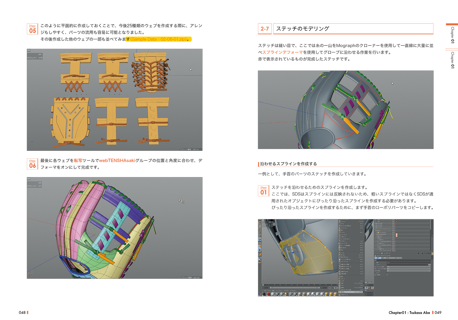Click the orange tag icon beside bindingStitch
The image size is (458, 320).
[396, 234]
